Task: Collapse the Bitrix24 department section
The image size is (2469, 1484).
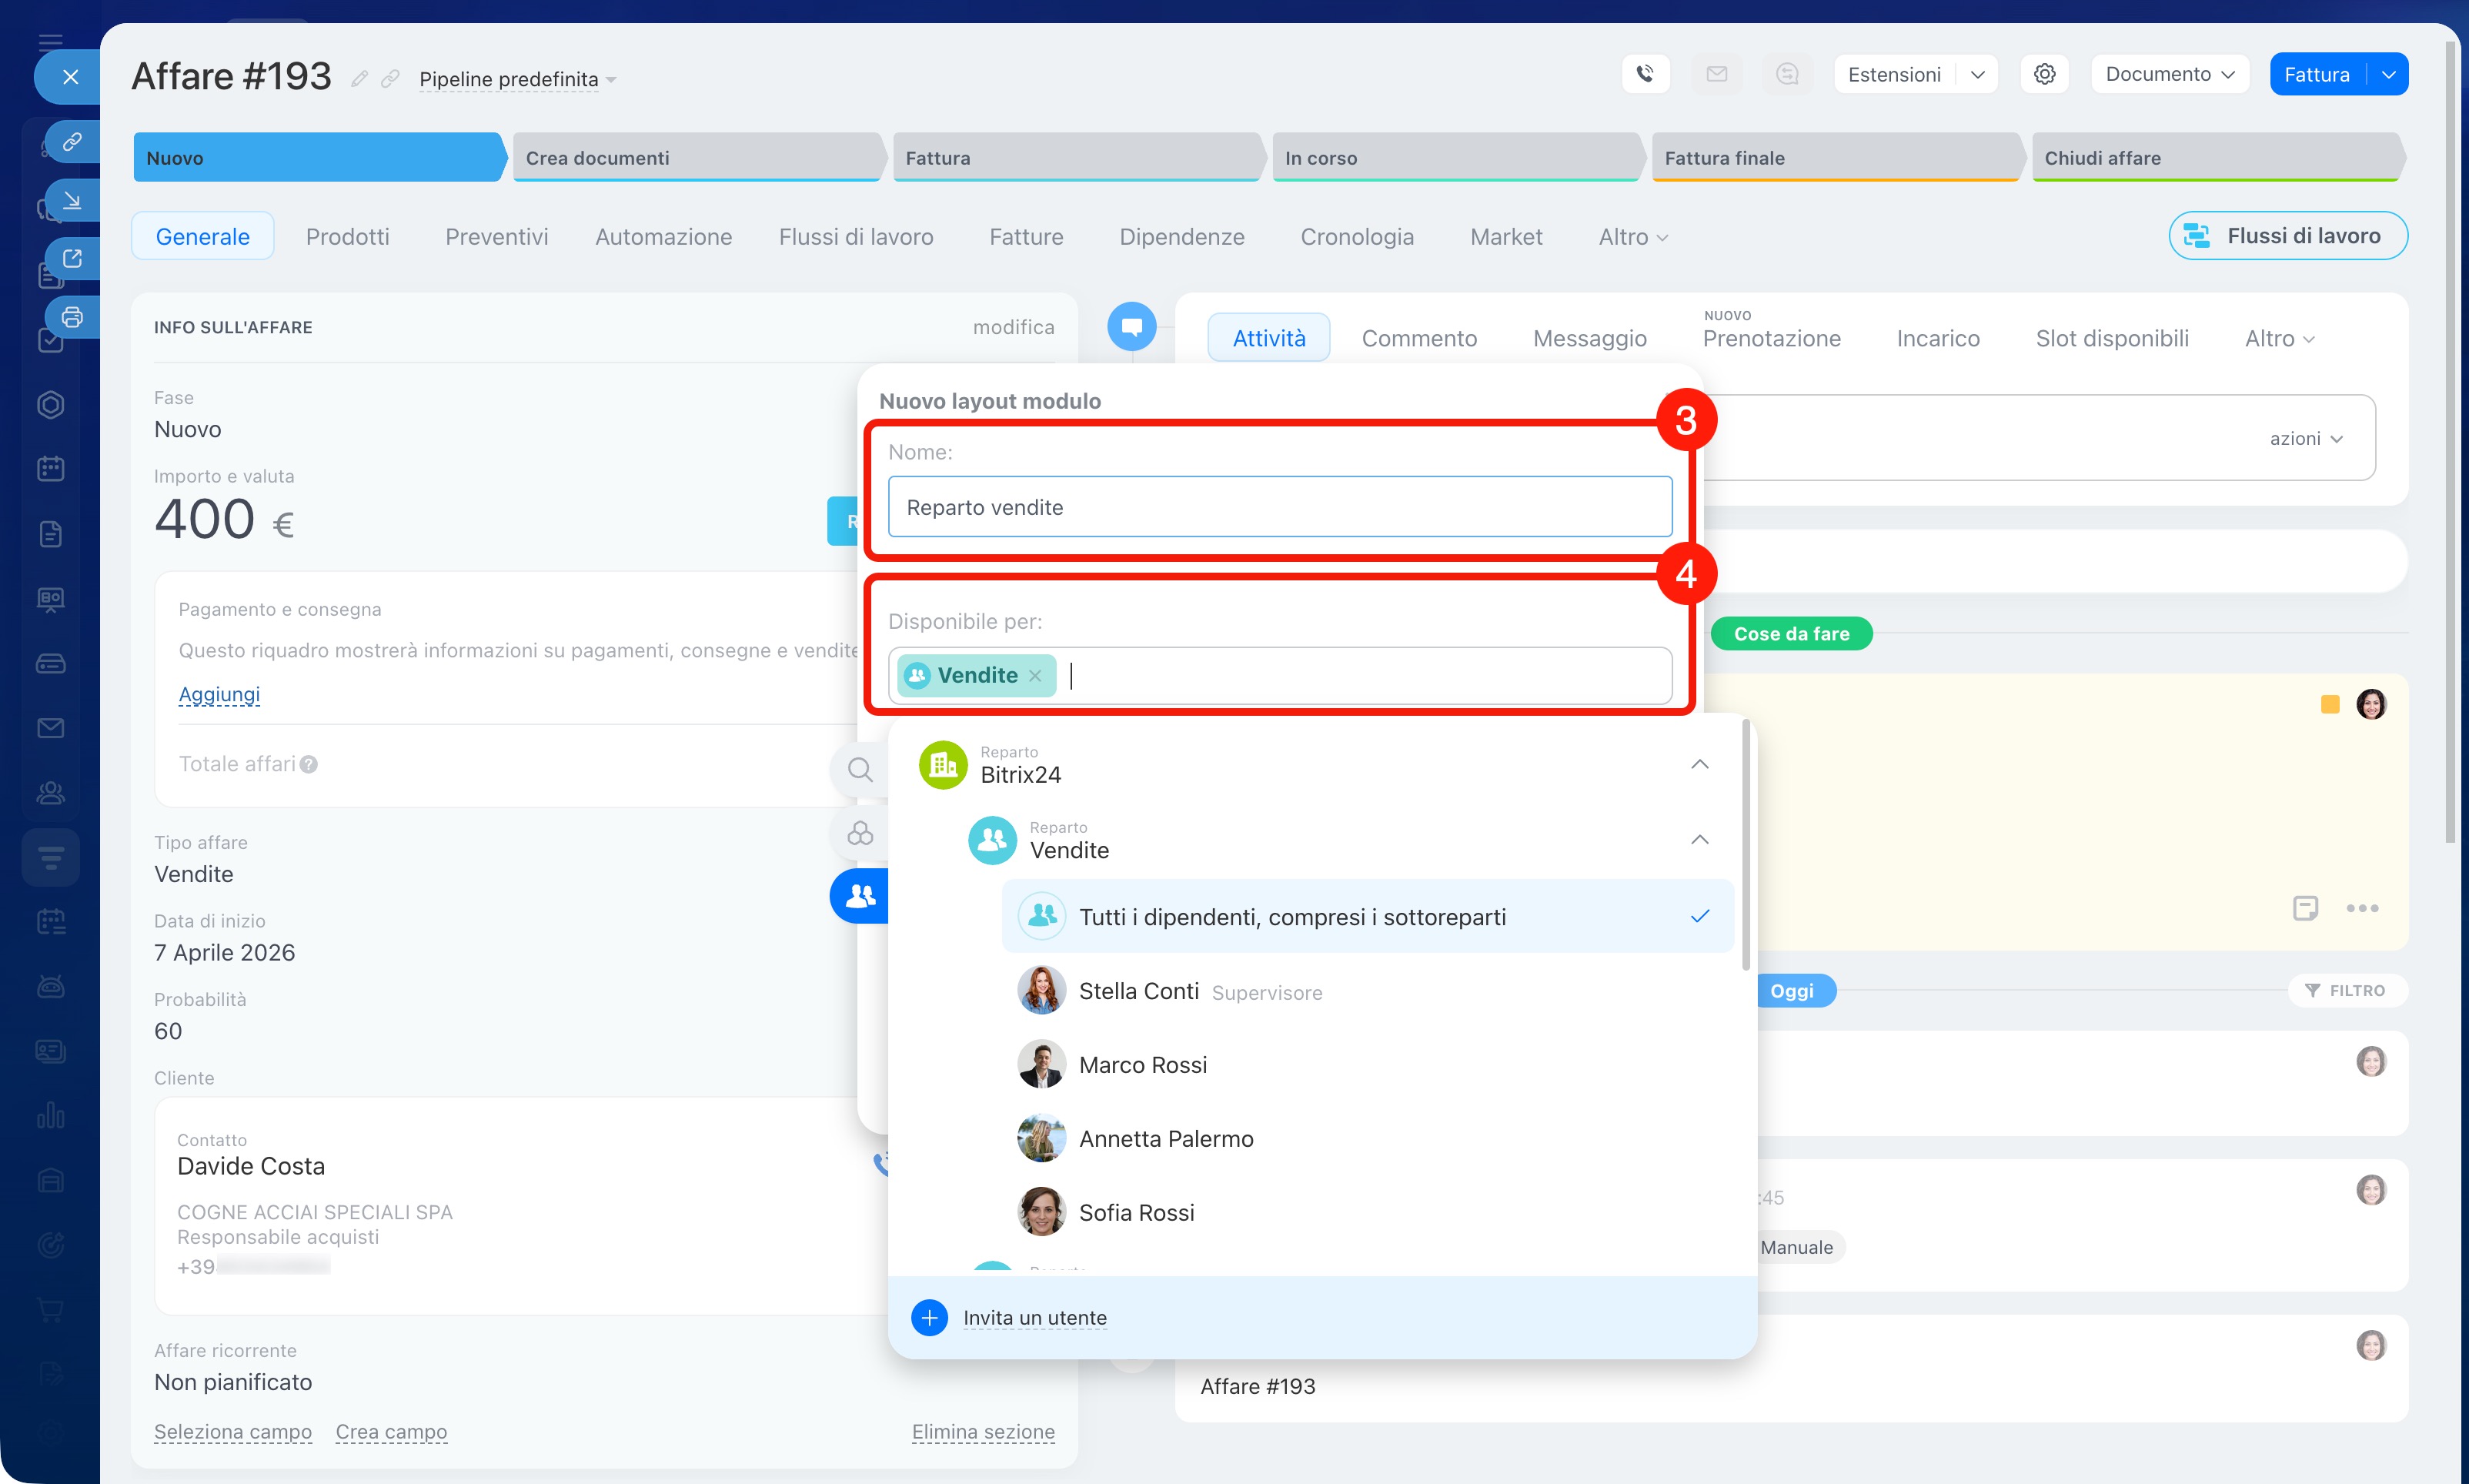Action: (1699, 764)
